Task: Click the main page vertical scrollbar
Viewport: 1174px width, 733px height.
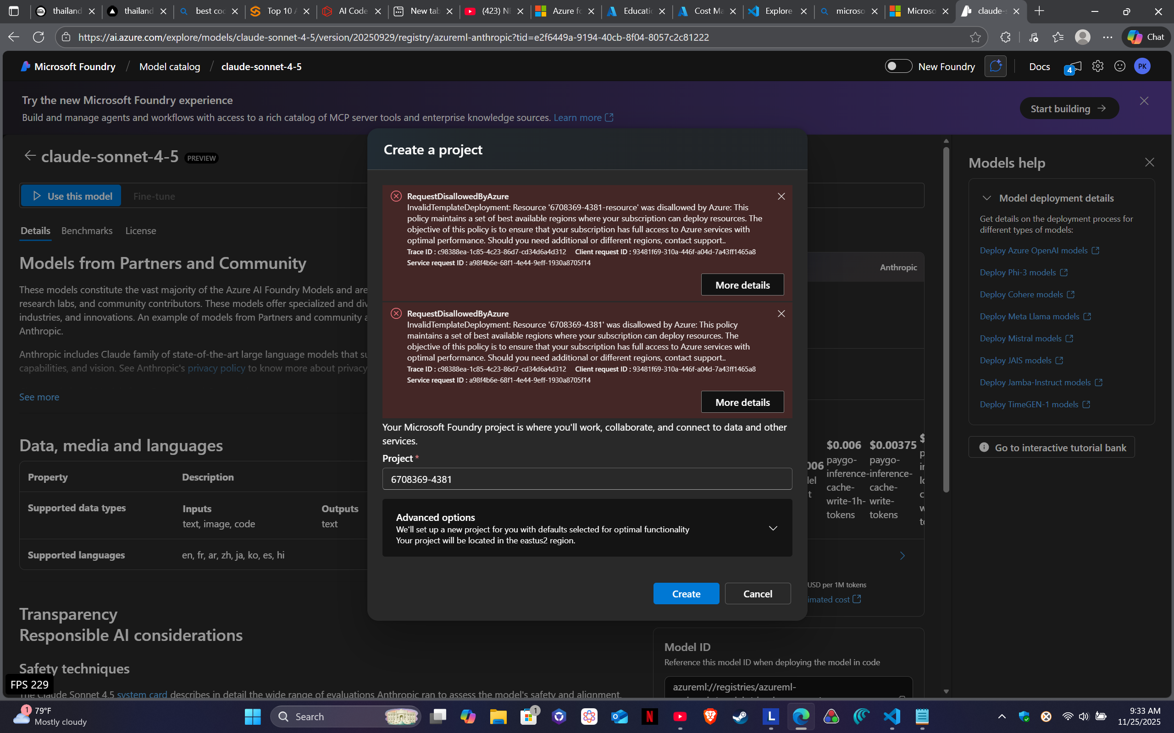Action: pyautogui.click(x=946, y=320)
